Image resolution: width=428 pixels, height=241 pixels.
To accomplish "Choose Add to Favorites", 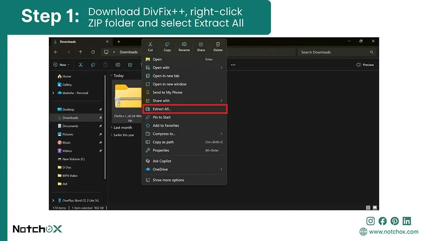I will (x=184, y=125).
